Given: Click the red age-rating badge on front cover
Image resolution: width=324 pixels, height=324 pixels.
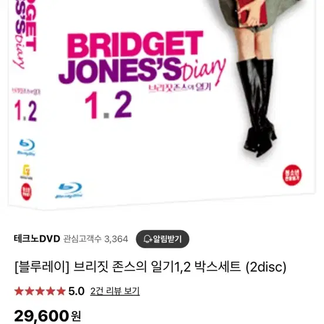Looking at the screenshot, I should [292, 175].
